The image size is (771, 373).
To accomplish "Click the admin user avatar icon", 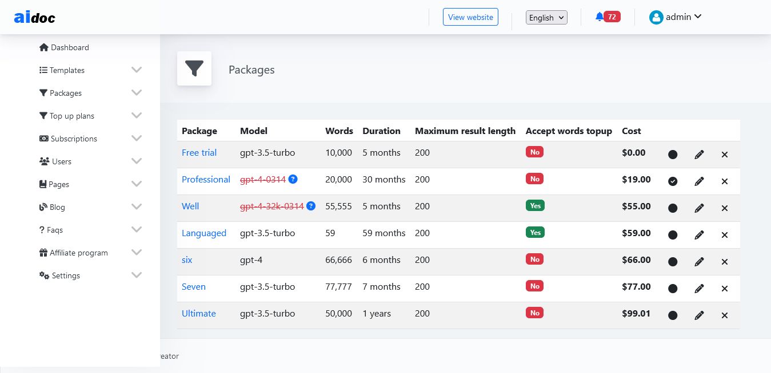I will (x=656, y=17).
